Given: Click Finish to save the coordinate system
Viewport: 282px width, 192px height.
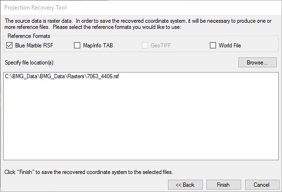Looking at the screenshot, I should (x=224, y=185).
